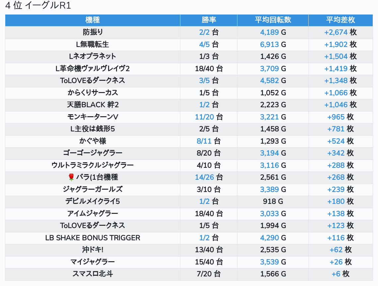Viewport: 378px width, 286px height.
Task: Sort by 勝率 column header
Action: 209,20
